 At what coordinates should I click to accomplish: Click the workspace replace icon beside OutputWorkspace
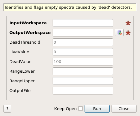tap(119, 32)
